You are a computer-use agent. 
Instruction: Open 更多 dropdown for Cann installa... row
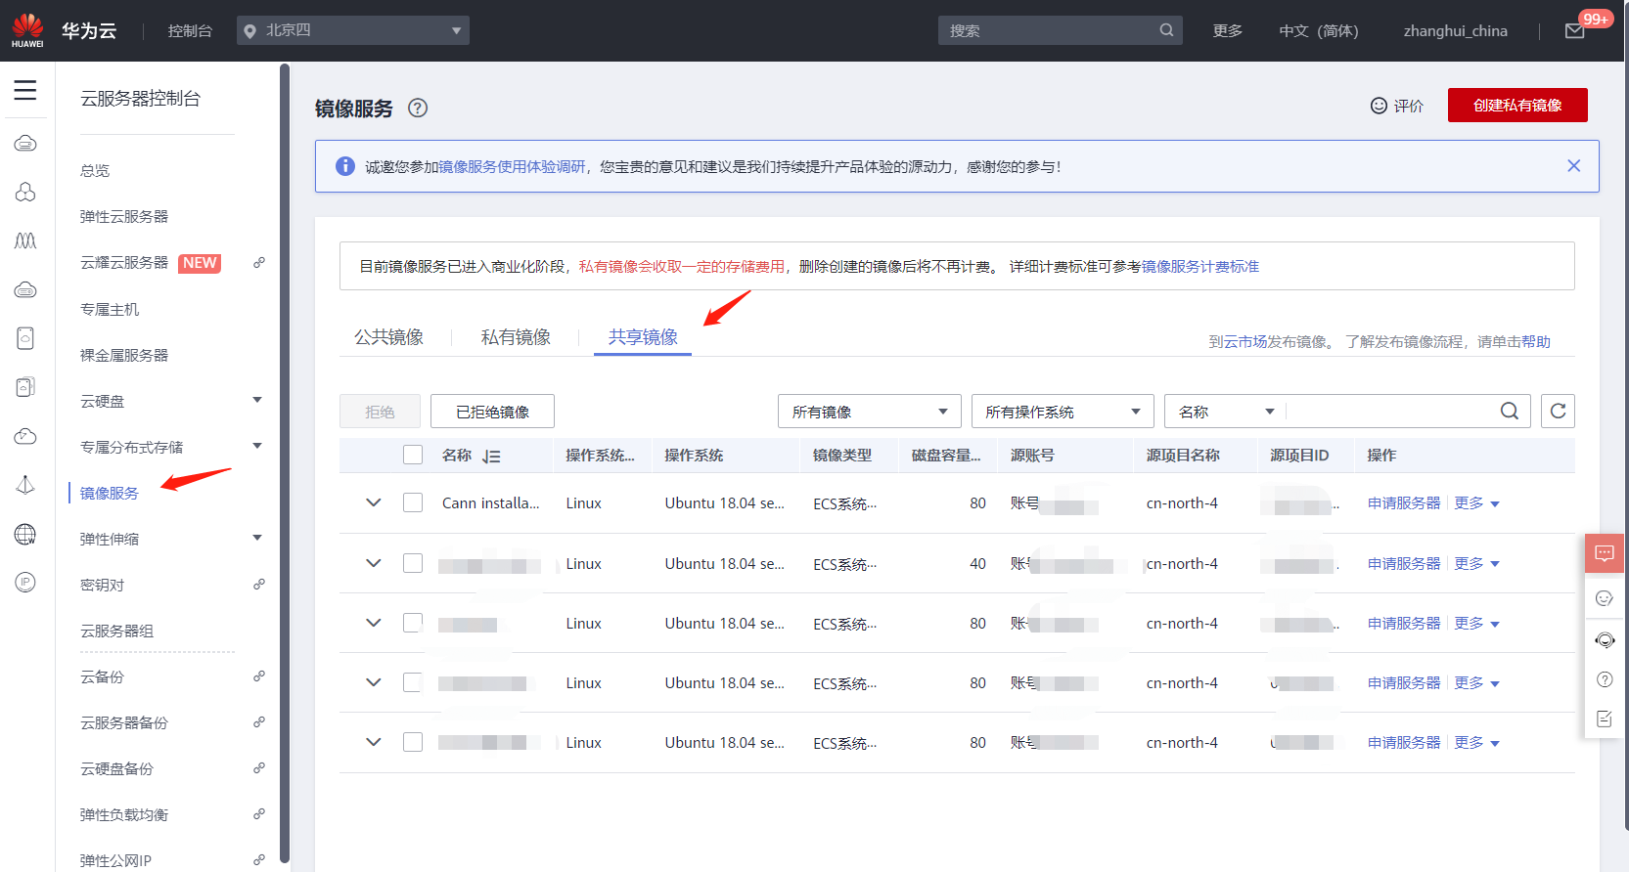[1476, 503]
